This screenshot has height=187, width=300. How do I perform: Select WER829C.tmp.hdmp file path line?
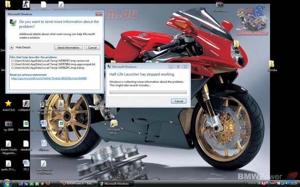pos(48,68)
